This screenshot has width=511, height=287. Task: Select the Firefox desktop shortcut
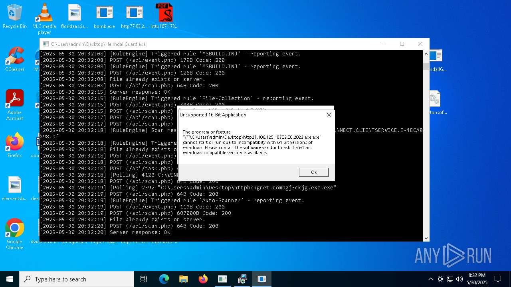[15, 145]
